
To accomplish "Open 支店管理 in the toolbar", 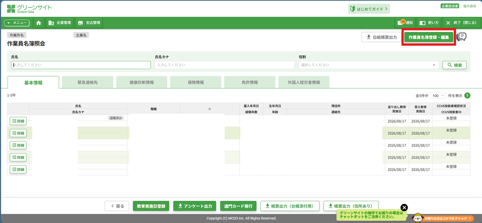I will 89,23.
